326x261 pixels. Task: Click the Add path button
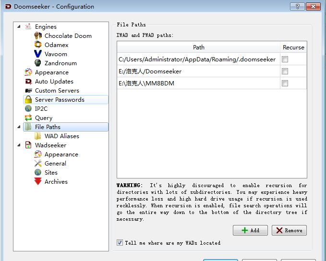250,230
